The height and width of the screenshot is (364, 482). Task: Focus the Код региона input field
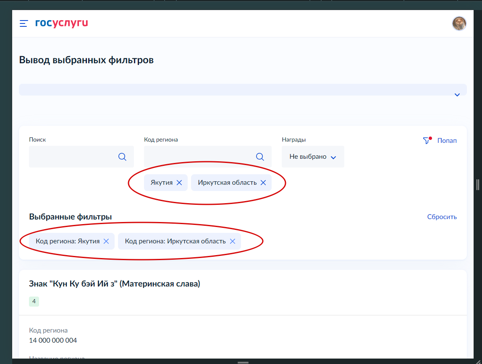click(x=197, y=157)
